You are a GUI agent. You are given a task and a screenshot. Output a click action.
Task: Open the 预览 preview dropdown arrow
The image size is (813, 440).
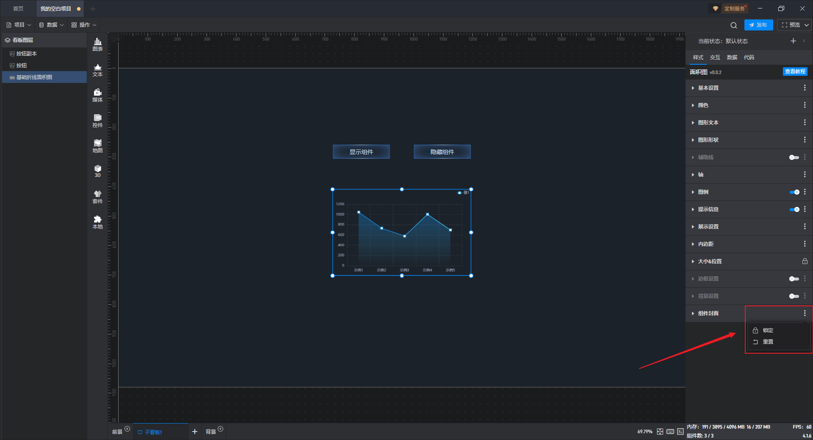click(807, 25)
